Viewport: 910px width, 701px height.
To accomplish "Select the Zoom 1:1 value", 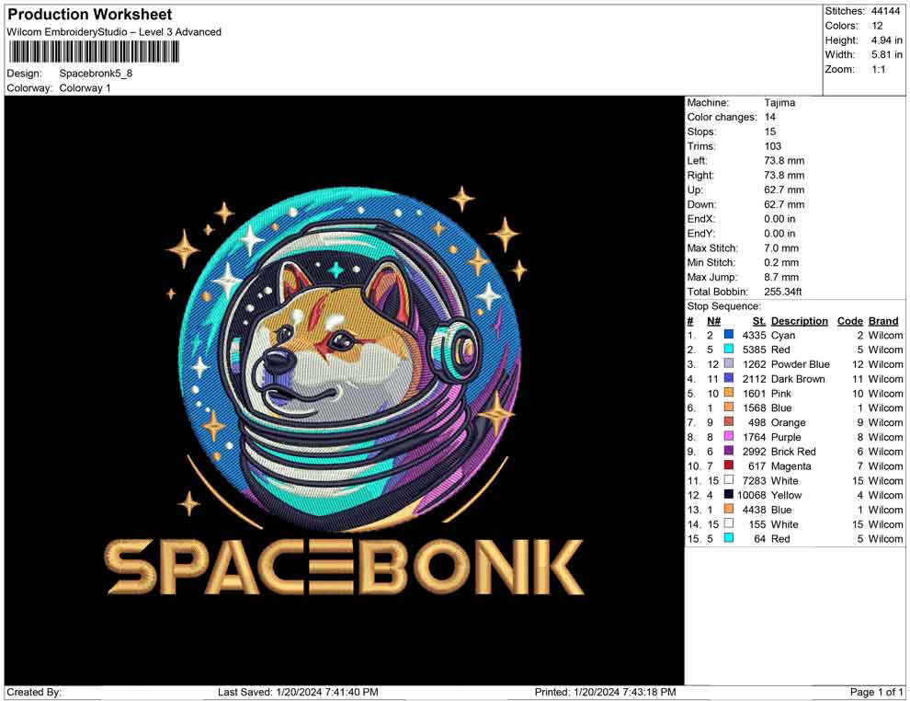I will (x=878, y=70).
